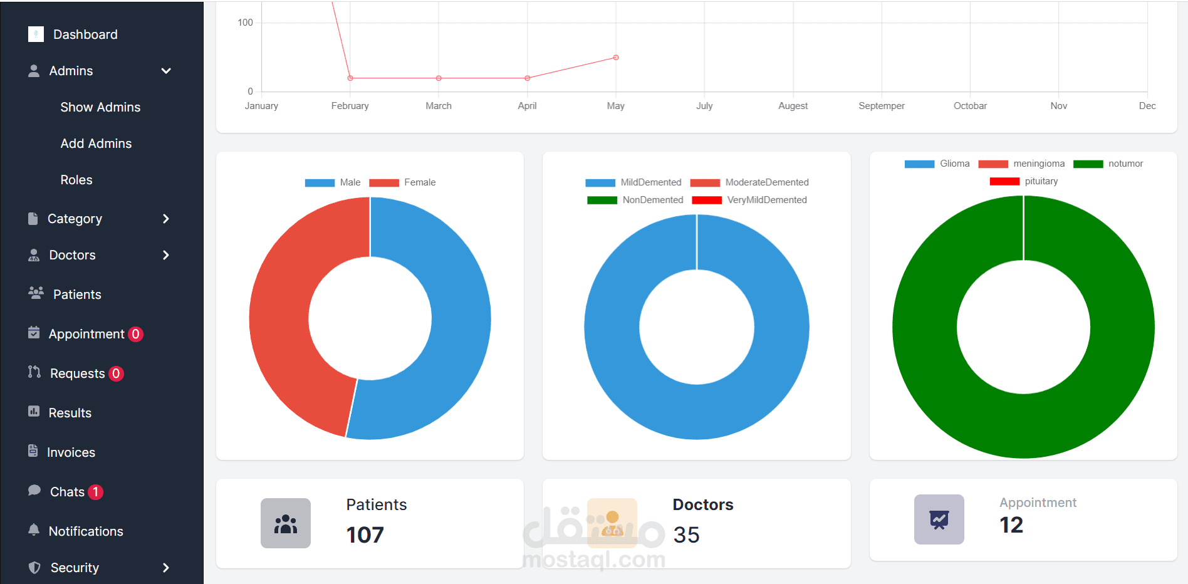The width and height of the screenshot is (1188, 584).
Task: Click the Category file icon
Action: [x=33, y=218]
